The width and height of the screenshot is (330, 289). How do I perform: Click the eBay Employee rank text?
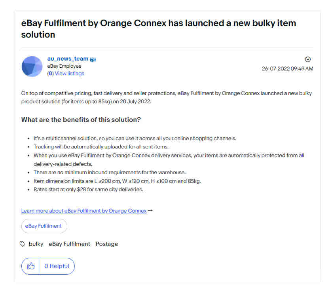(64, 66)
